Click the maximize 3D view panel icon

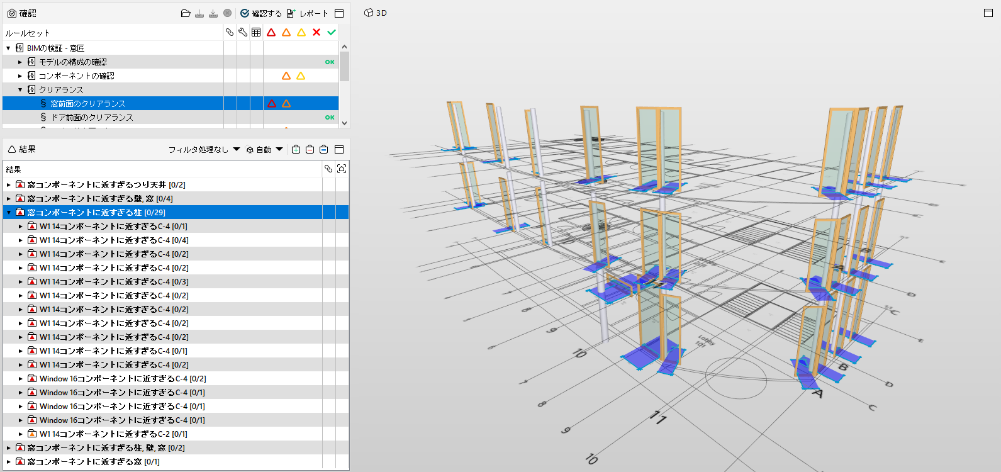[x=988, y=13]
